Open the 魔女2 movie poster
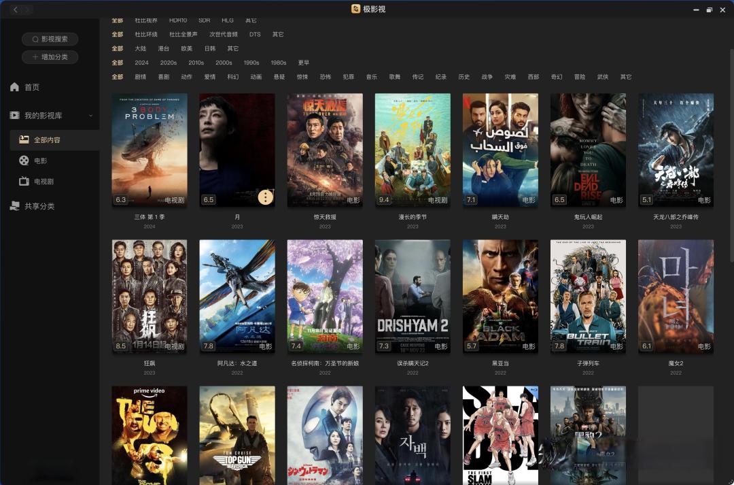The height and width of the screenshot is (485, 734). (676, 296)
